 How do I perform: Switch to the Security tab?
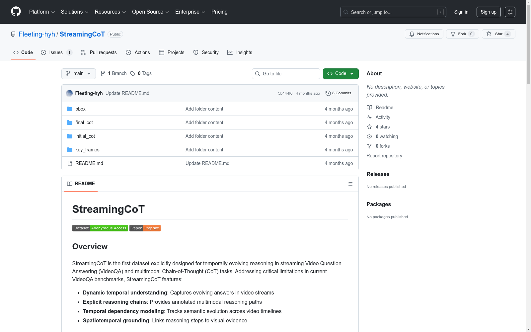(206, 52)
